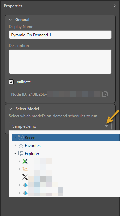120x216 pixels.
Task: Expand the Recent tree node
Action: click(15, 137)
